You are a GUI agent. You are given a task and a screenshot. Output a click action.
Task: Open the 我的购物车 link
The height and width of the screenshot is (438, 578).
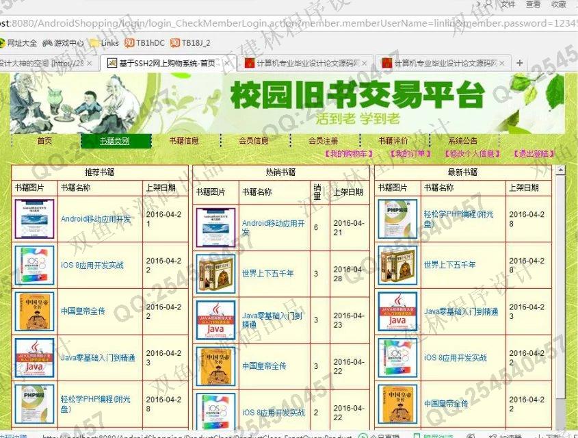click(348, 153)
